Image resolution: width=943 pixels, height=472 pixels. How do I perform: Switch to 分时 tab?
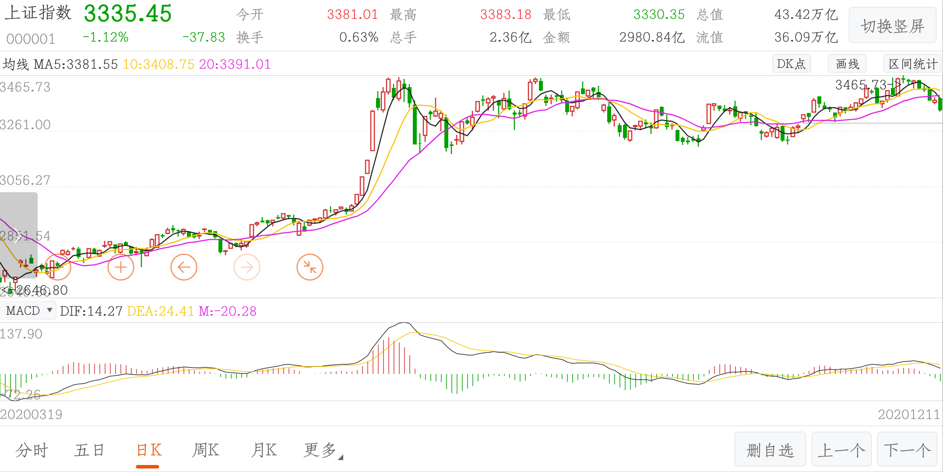[x=32, y=450]
